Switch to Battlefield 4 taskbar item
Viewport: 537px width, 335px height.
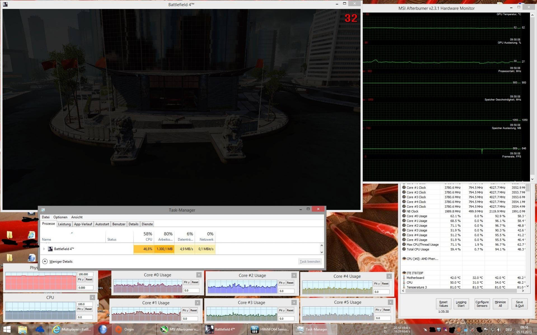[225, 329]
